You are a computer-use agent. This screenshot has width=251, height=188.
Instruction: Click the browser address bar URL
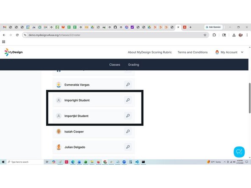[x=54, y=35]
